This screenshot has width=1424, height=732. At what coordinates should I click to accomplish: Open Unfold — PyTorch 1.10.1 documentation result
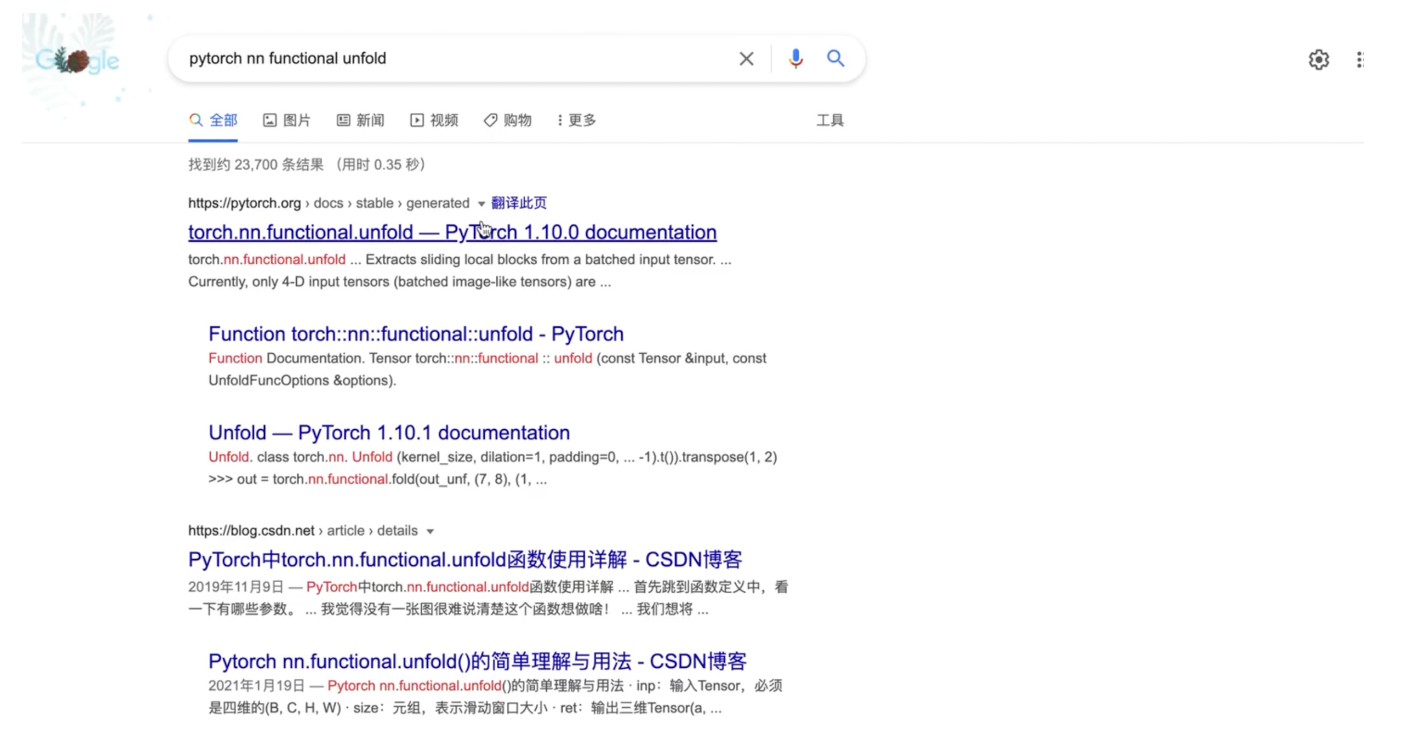coord(388,433)
